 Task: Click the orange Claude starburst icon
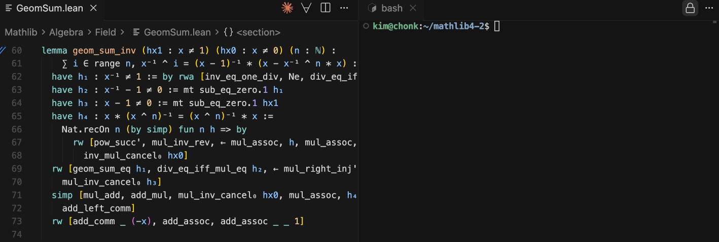point(287,8)
